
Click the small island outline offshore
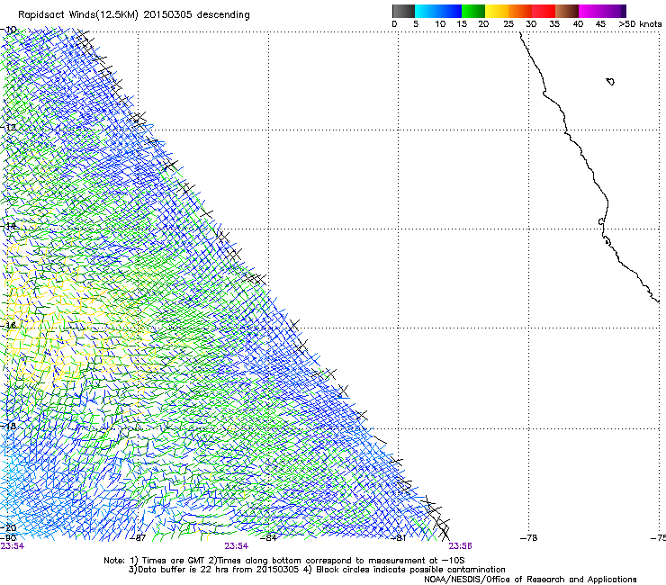click(x=610, y=81)
